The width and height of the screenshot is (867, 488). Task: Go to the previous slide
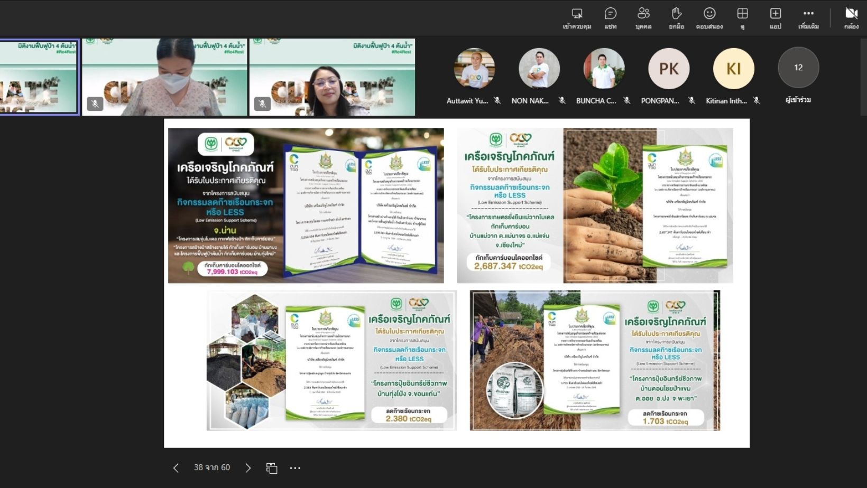point(176,468)
